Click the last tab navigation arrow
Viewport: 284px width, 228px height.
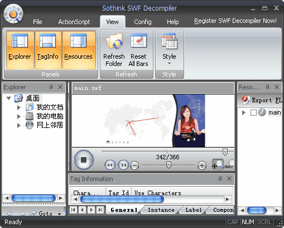click(x=100, y=210)
